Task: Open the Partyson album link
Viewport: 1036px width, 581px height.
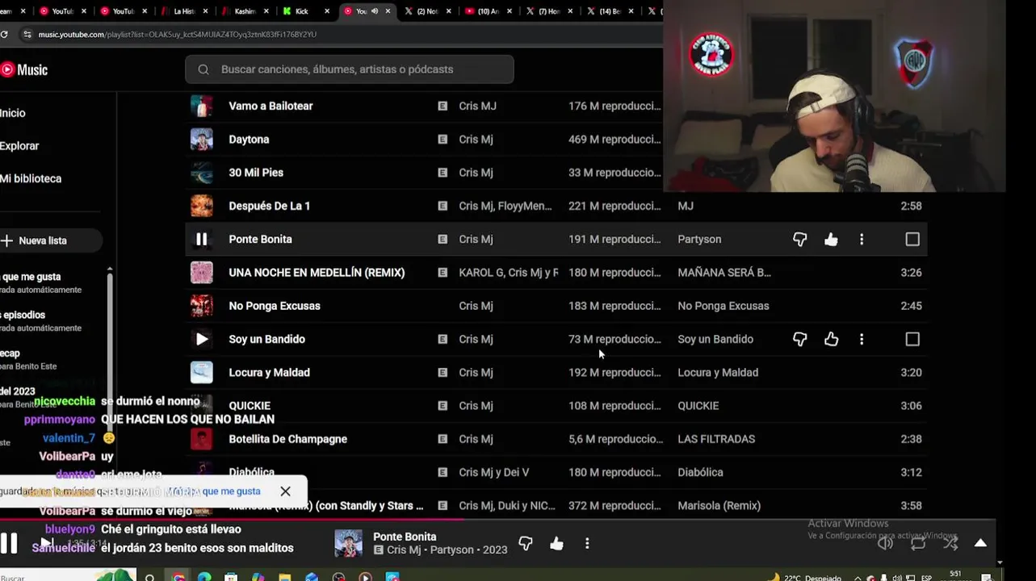Action: point(699,239)
